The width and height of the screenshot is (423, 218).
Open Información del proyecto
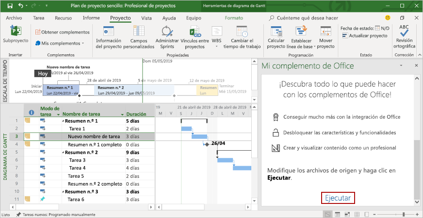pos(109,37)
